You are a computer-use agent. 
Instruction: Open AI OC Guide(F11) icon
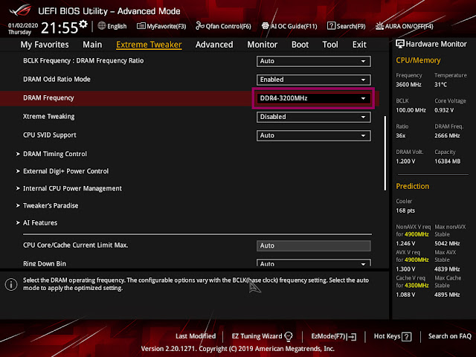coord(265,26)
